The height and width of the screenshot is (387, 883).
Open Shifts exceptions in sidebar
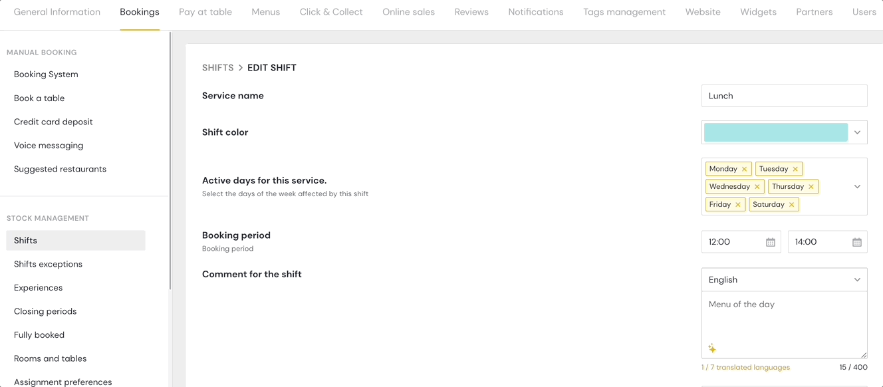tap(48, 264)
